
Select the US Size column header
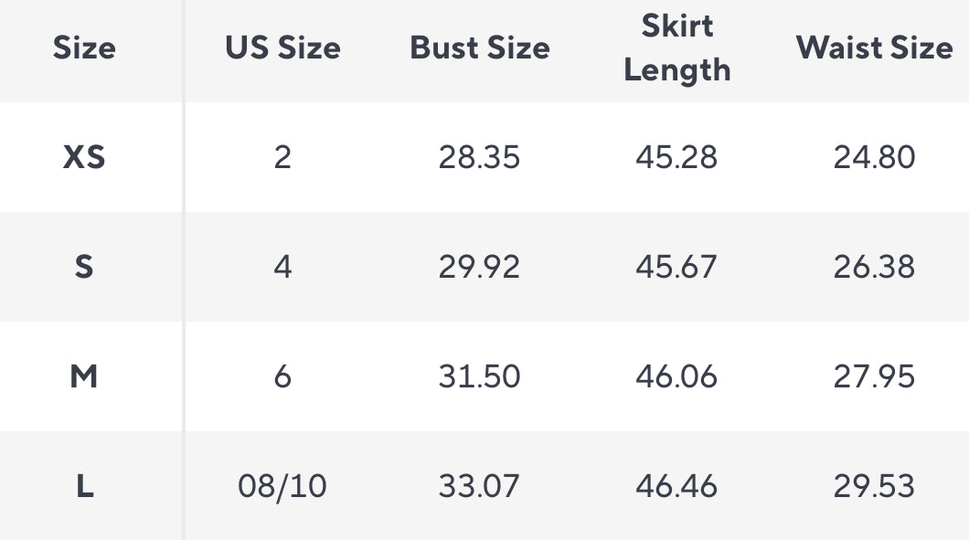point(282,48)
